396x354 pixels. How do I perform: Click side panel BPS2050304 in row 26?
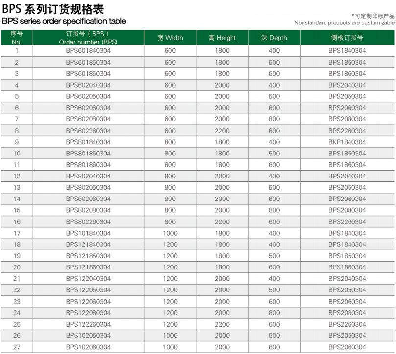coord(347,335)
